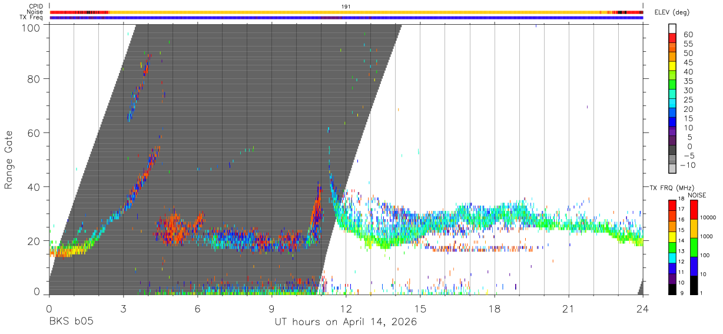Click x-axis hour tick 3
Screen dimensions: 723x334
tap(123, 309)
